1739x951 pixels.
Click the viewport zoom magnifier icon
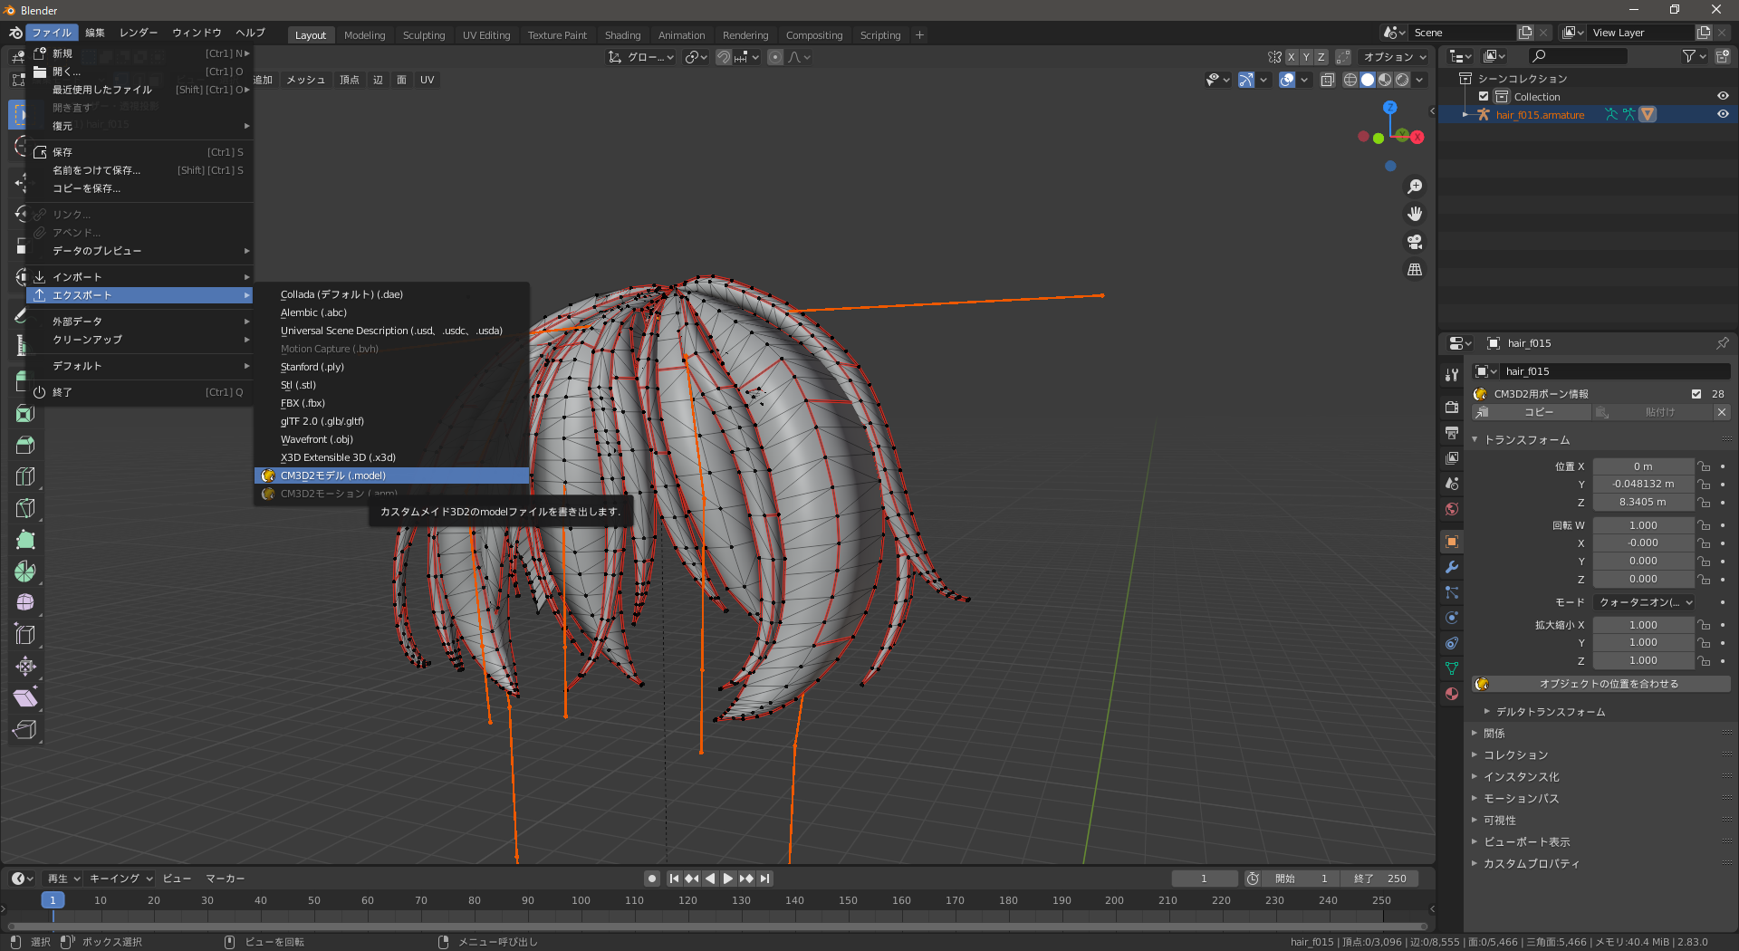[1414, 187]
